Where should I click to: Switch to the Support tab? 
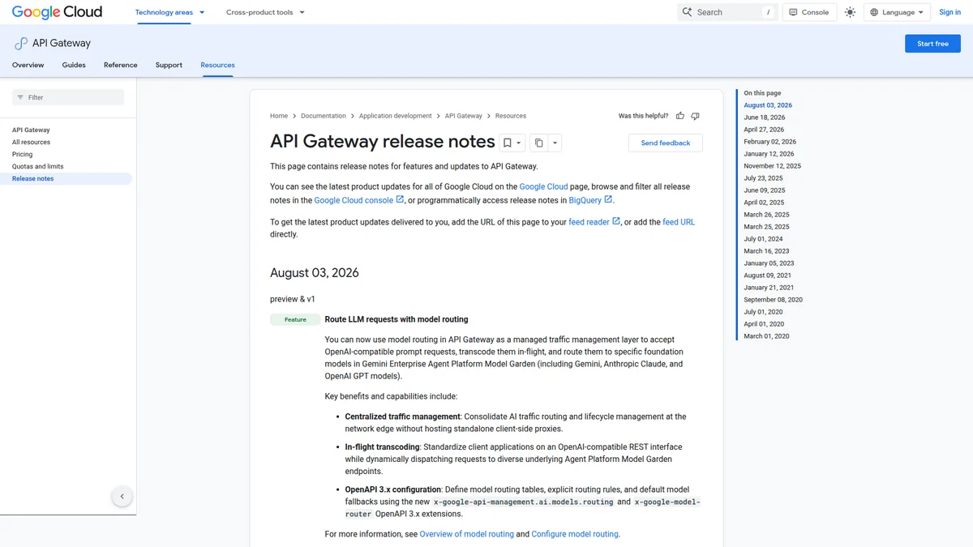169,65
